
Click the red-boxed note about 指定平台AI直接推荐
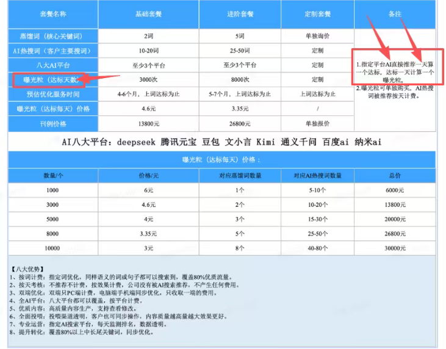tap(398, 67)
